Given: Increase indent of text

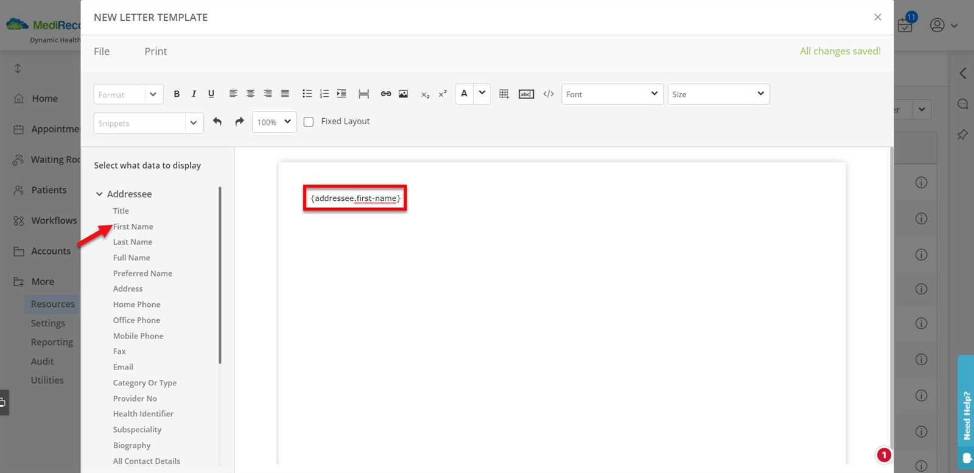Looking at the screenshot, I should point(342,94).
